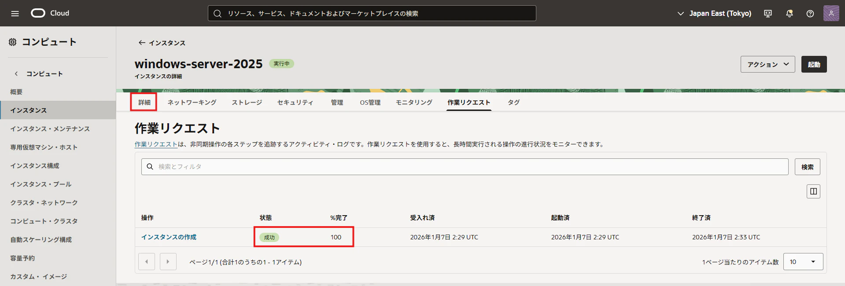Click the %完了 column header
845x286 pixels.
(339, 218)
